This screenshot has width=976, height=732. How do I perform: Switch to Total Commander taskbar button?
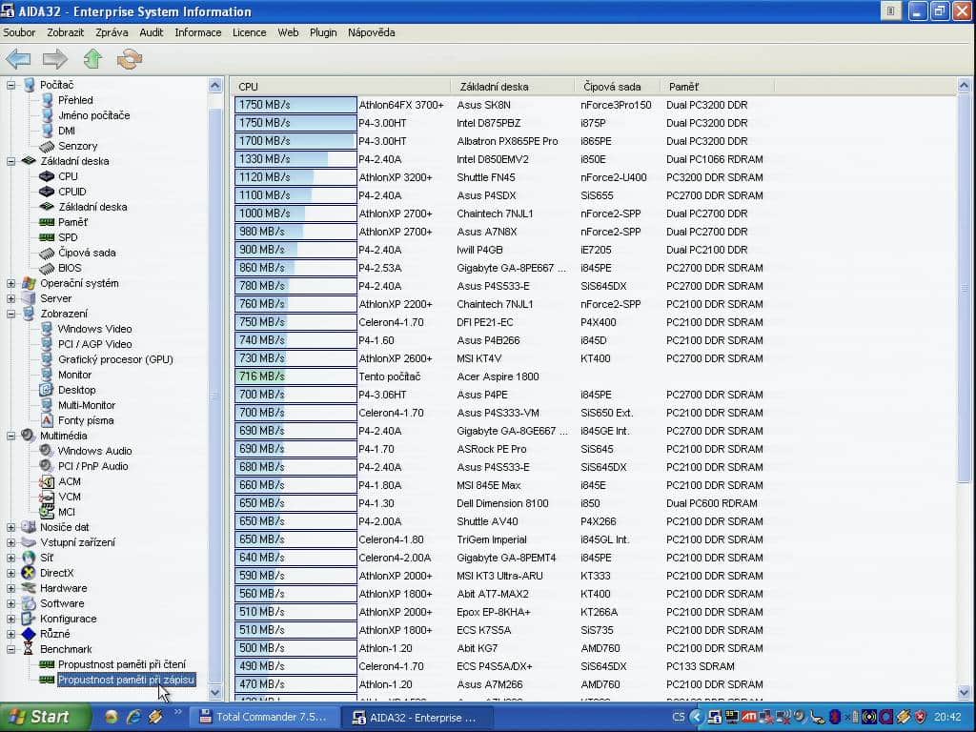click(x=264, y=717)
